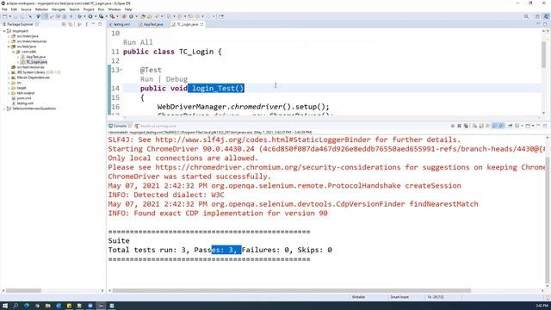This screenshot has width=551, height=310.
Task: Click the New Java Package toolbar icon
Action: (x=124, y=16)
